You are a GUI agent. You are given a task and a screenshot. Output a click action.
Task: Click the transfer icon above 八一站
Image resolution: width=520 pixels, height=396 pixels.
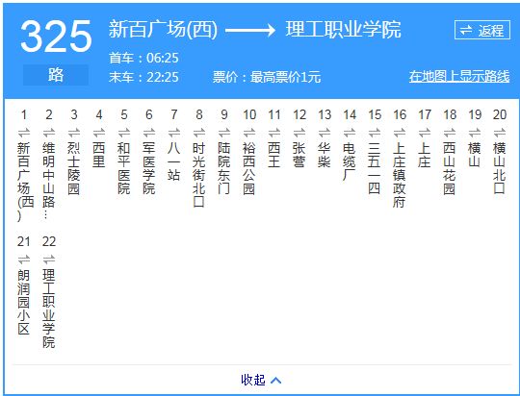pos(174,133)
